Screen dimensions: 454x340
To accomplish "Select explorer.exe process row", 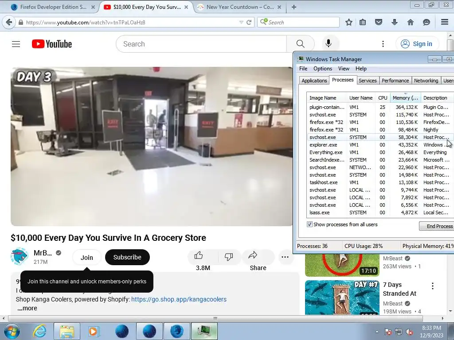I will tap(380, 145).
